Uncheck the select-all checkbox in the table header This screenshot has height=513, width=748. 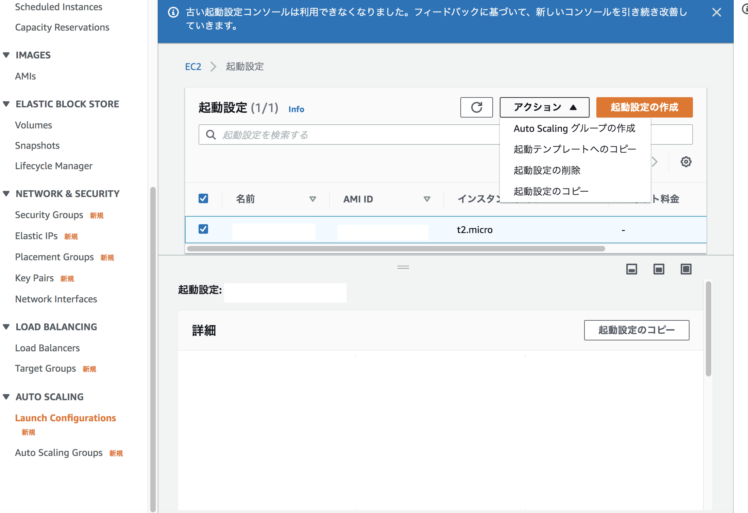(x=203, y=198)
